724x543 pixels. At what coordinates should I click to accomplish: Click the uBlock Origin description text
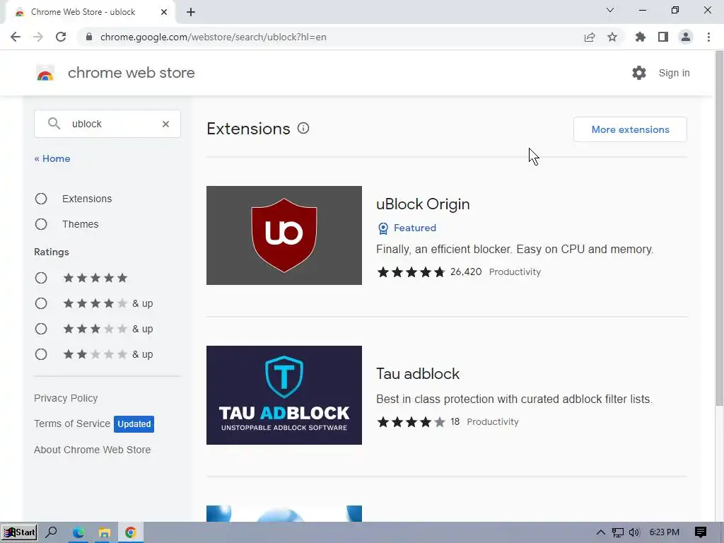515,250
